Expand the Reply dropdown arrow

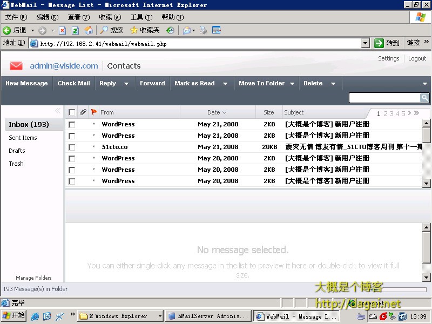point(126,84)
